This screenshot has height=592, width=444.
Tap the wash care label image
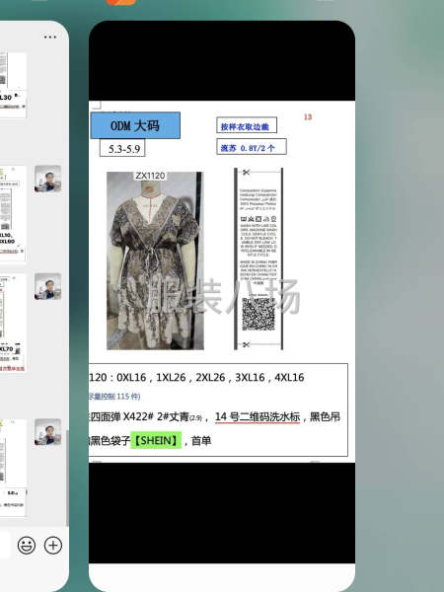(259, 259)
